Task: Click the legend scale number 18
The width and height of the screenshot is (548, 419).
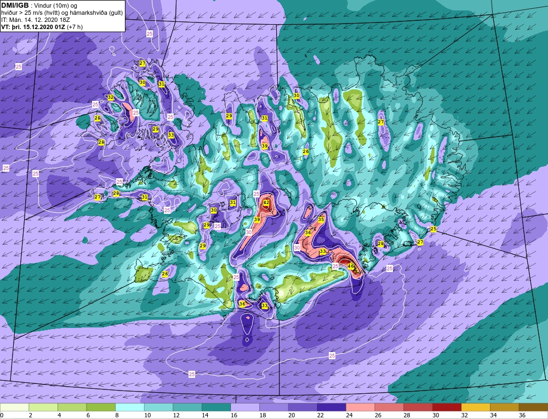Action: click(x=263, y=415)
